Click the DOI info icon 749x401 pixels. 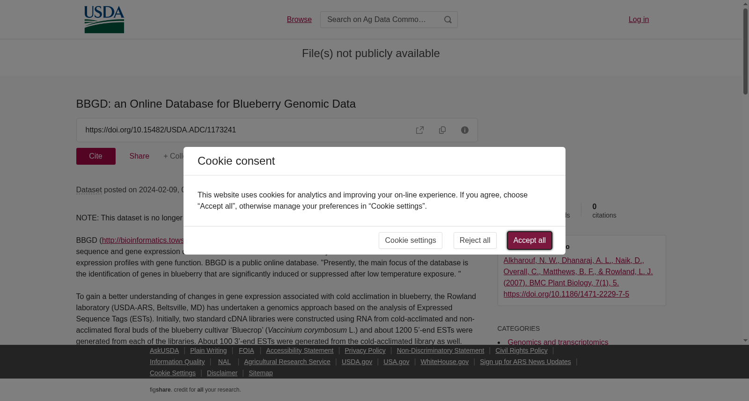point(465,130)
